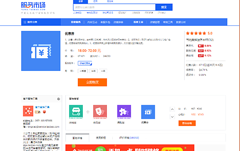240x151 pixels.
Task: Click the red provider logo icon
Action: point(28,111)
